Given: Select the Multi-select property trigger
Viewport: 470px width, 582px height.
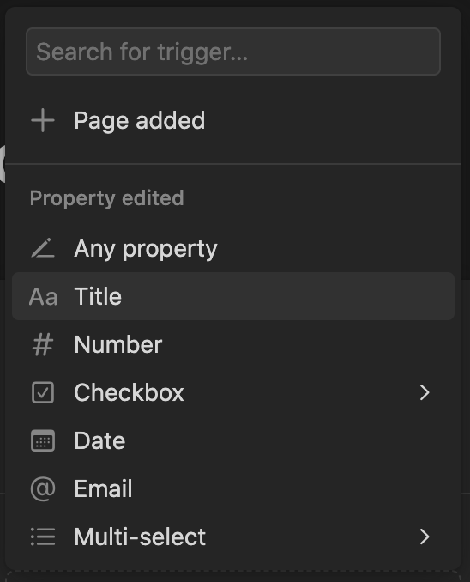Looking at the screenshot, I should pos(233,537).
